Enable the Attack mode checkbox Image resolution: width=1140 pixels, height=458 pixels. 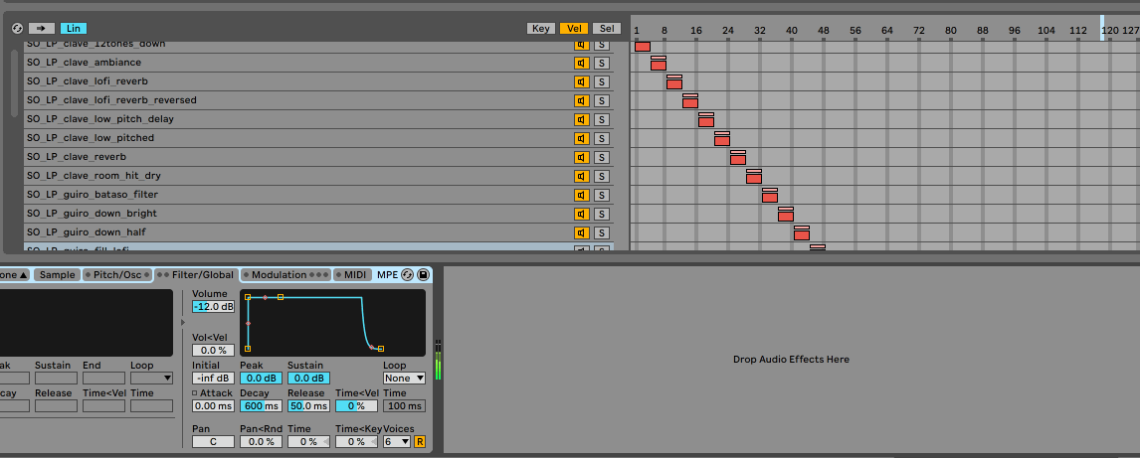pyautogui.click(x=195, y=393)
